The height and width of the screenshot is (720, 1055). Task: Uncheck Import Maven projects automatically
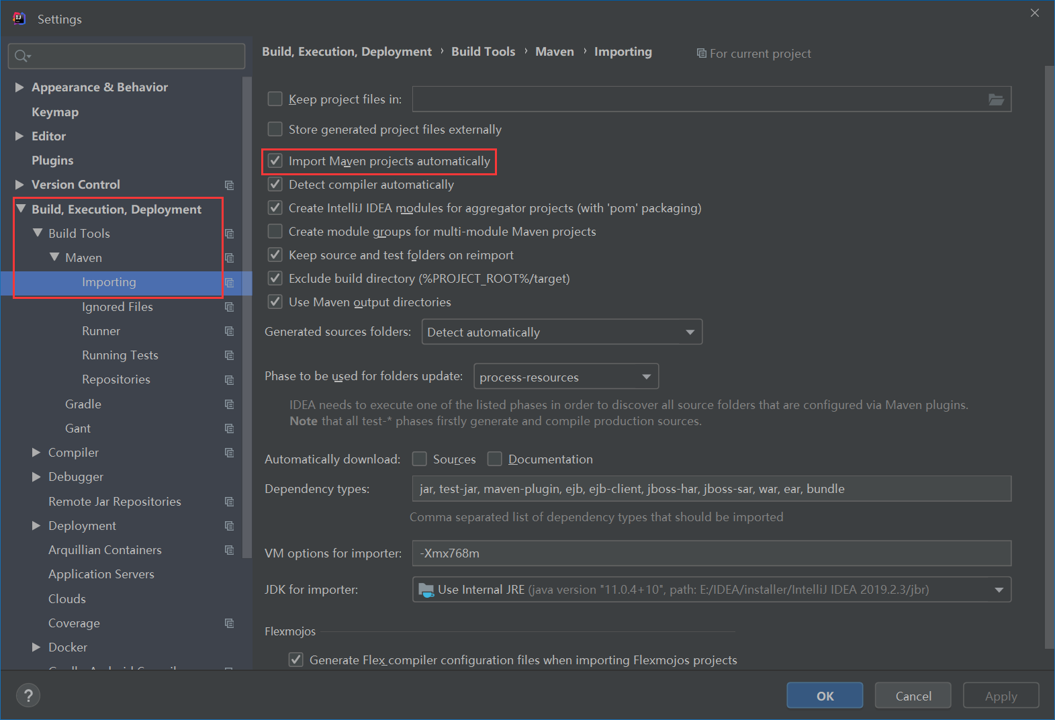click(x=275, y=161)
